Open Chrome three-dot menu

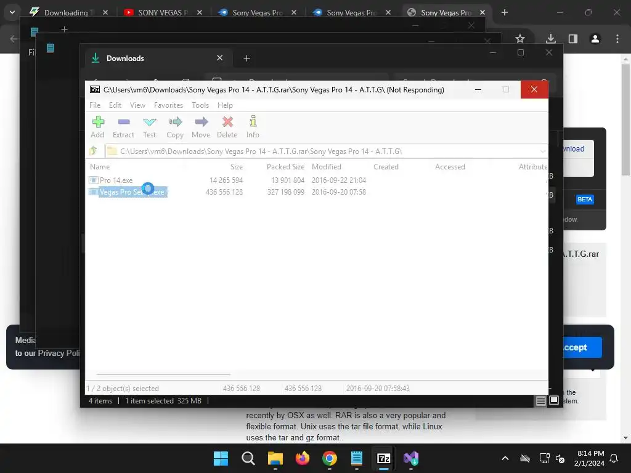click(617, 39)
